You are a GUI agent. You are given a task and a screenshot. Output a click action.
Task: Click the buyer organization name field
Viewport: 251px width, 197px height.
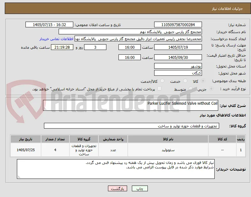coord(130,32)
